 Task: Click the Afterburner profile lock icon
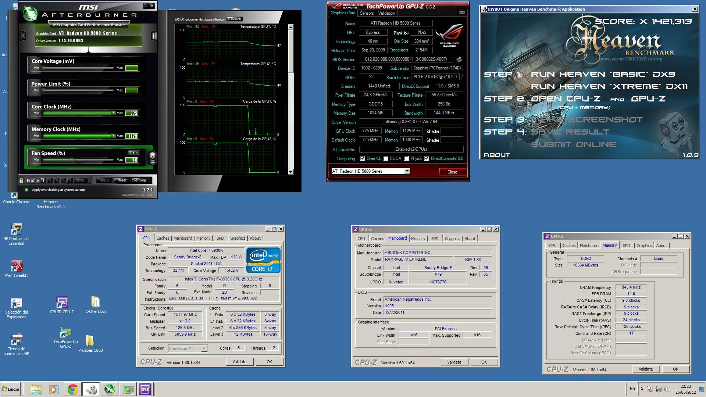22,180
